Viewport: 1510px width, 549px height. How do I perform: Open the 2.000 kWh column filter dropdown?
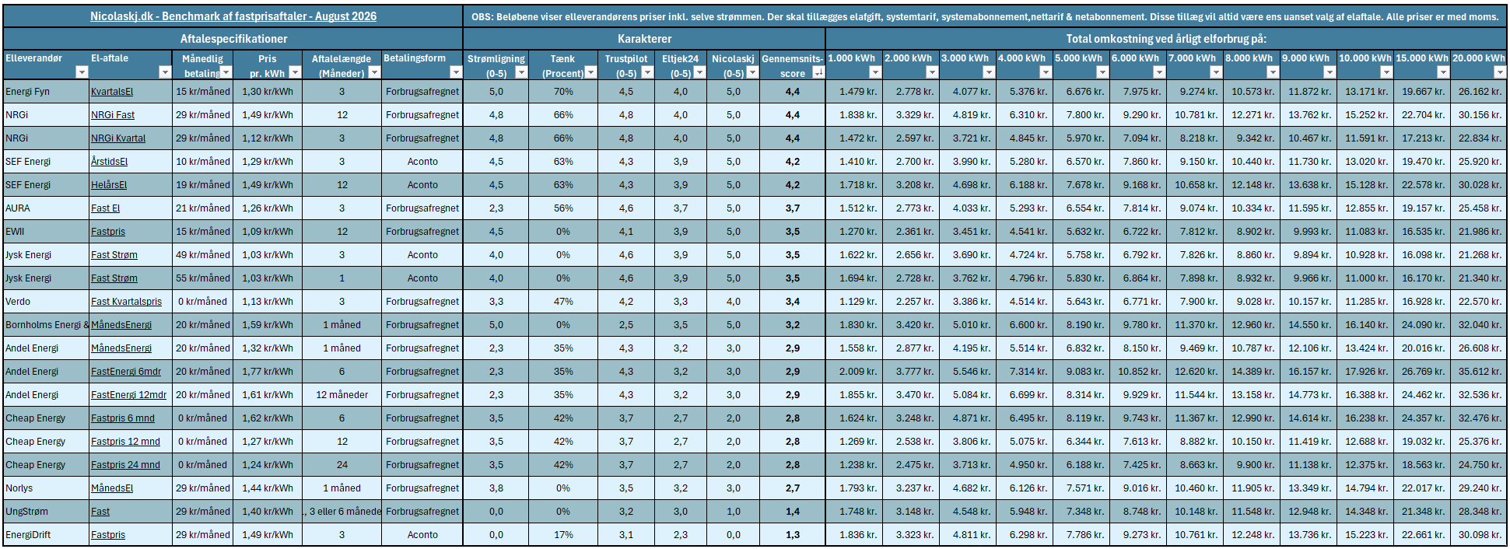pyautogui.click(x=932, y=72)
